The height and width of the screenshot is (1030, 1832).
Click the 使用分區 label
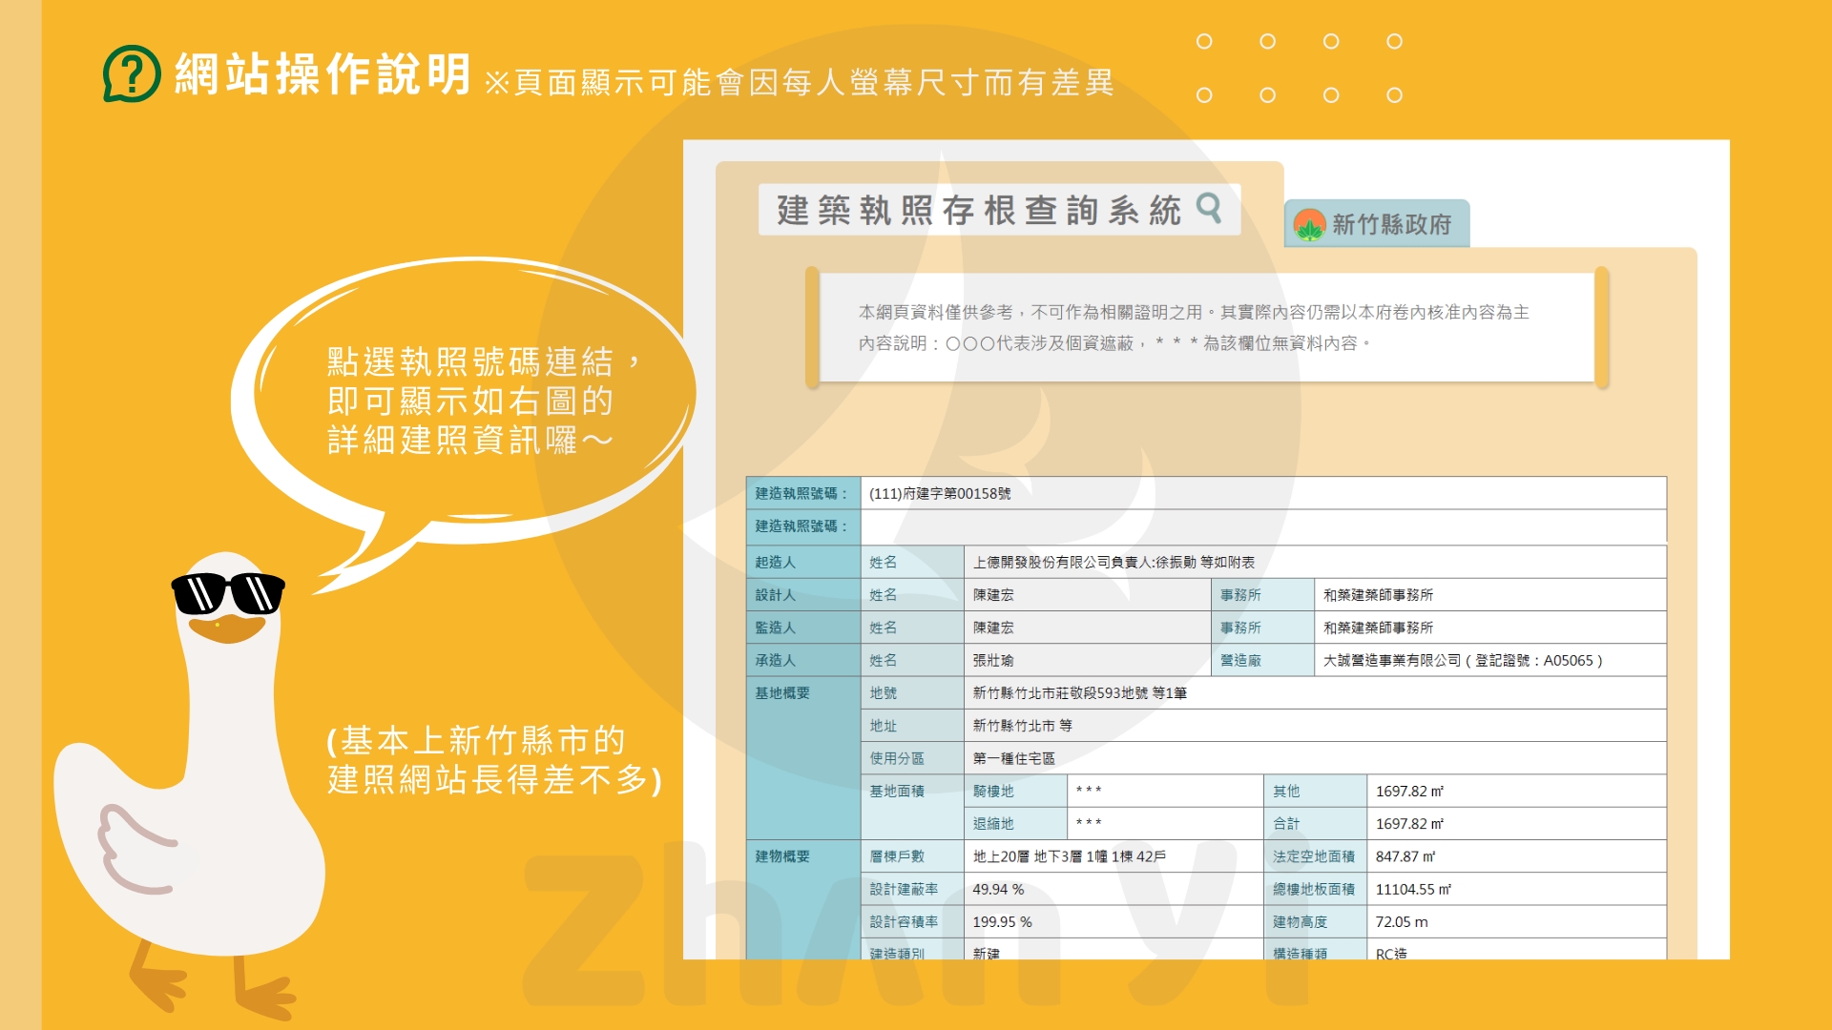[x=897, y=758]
